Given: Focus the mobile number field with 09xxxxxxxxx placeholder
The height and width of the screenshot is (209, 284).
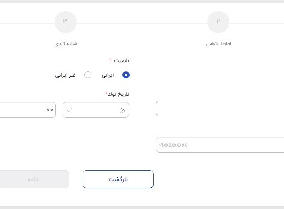Looking at the screenshot, I should tap(220, 145).
